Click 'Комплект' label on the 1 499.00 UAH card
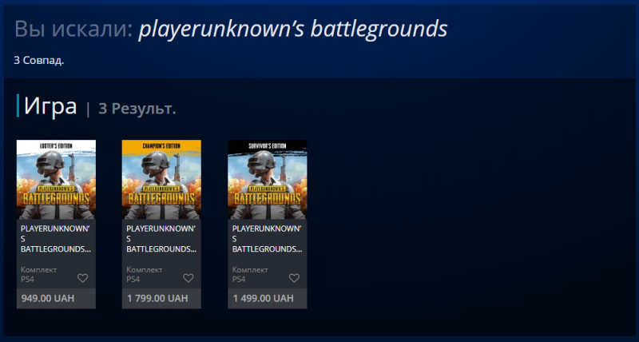The image size is (639, 342). 250,270
